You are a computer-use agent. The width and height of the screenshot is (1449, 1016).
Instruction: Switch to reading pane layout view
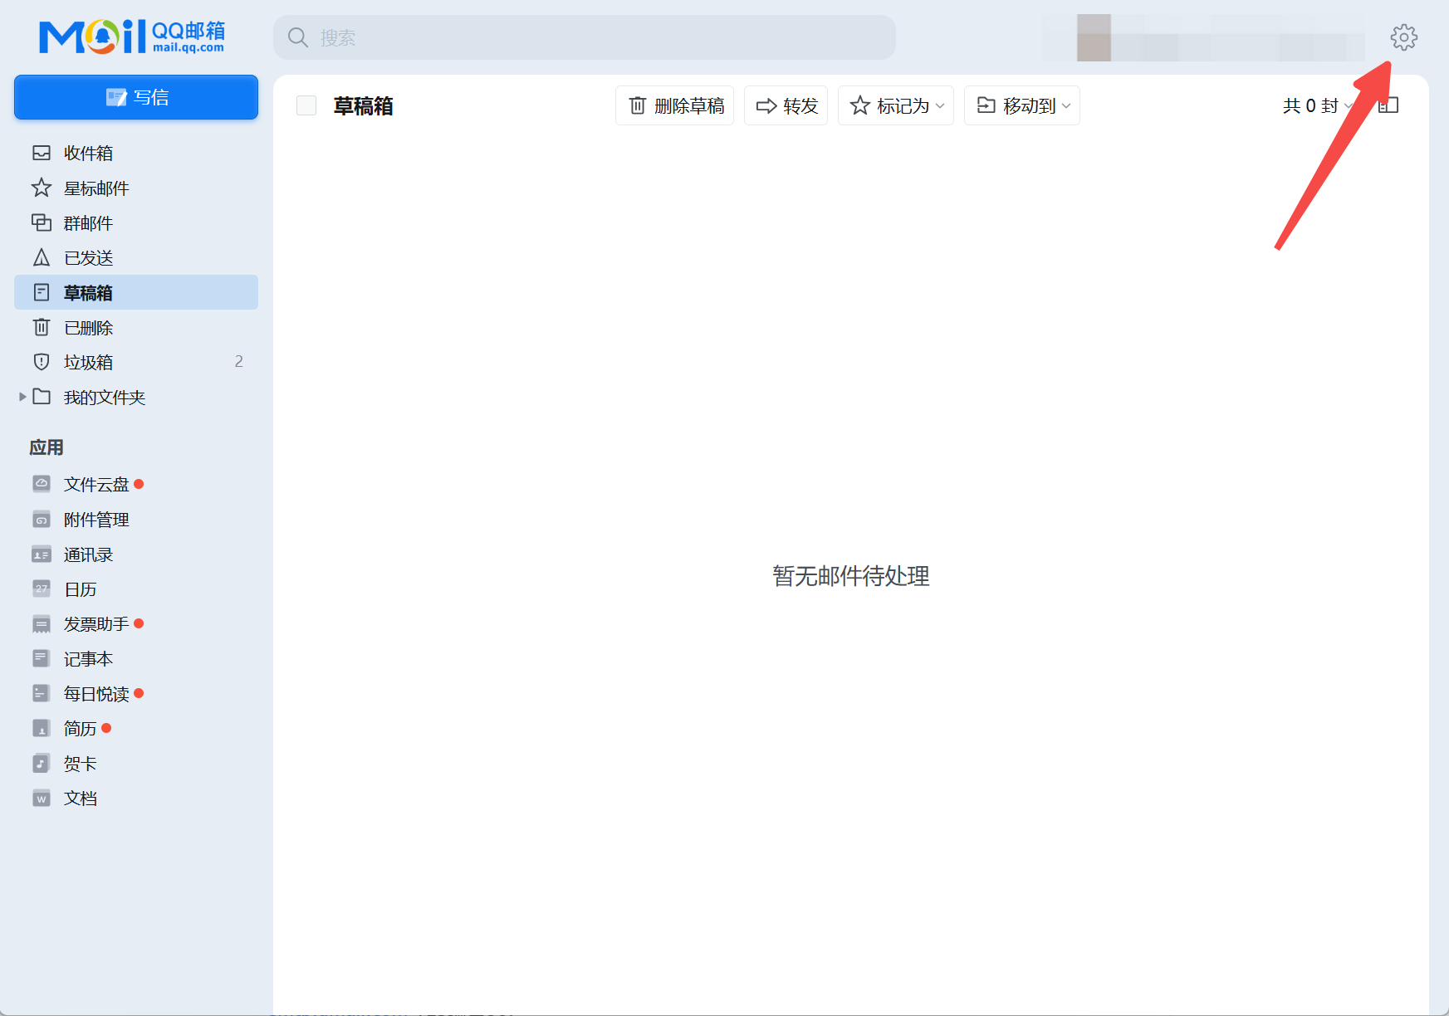[1390, 105]
